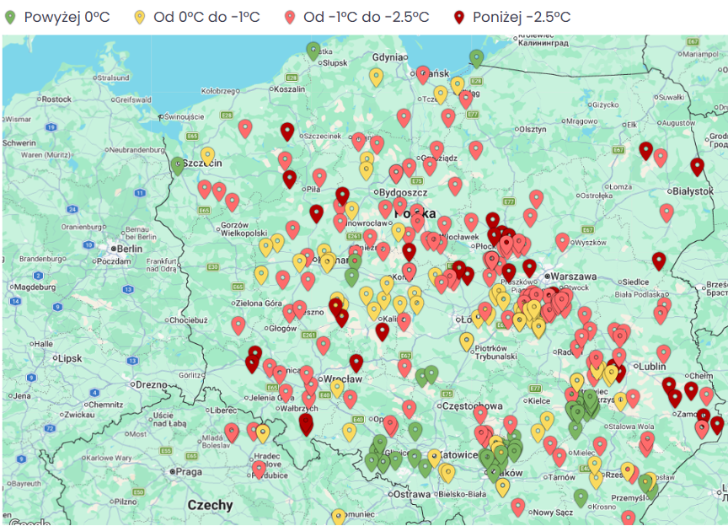Click the green legend pin for Powyżej 0°C
The height and width of the screenshot is (526, 728).
11,17
